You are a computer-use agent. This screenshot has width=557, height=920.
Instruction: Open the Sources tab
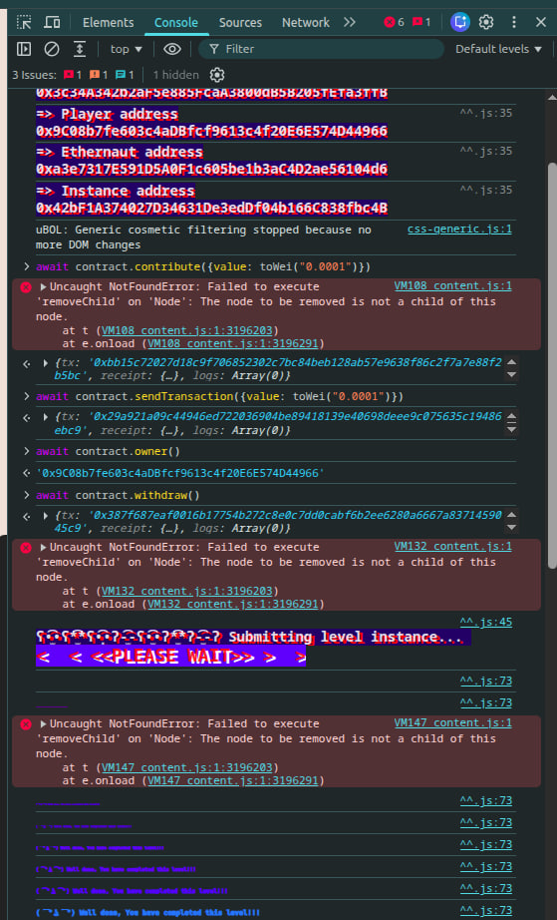[240, 22]
